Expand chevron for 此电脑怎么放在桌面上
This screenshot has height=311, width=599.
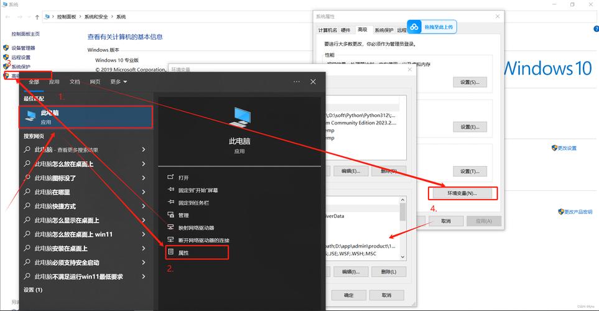click(144, 164)
